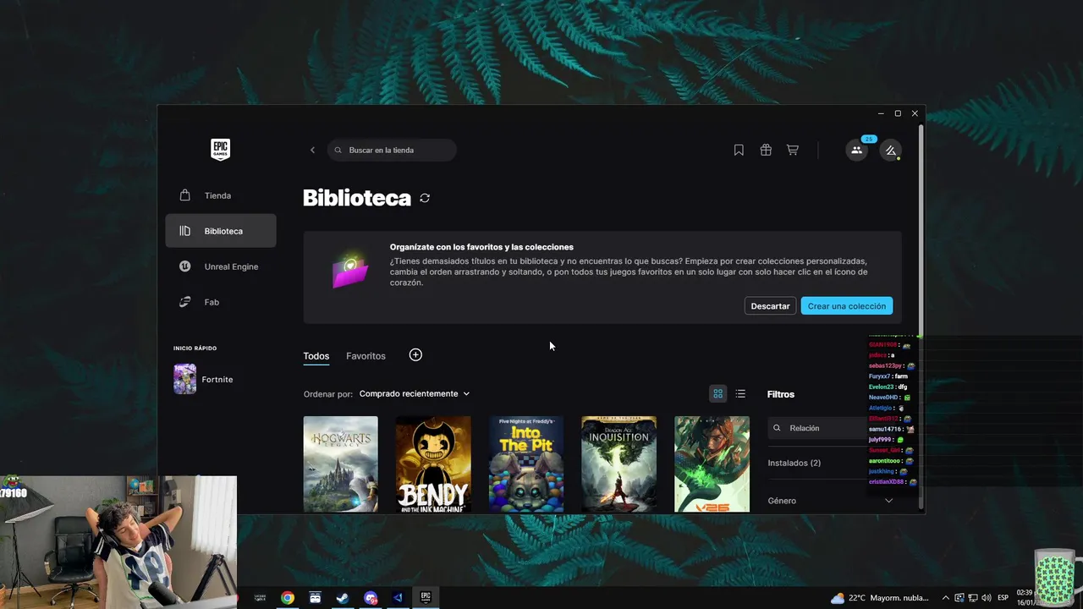The height and width of the screenshot is (609, 1083).
Task: Open Chrome from the taskbar
Action: pyautogui.click(x=288, y=598)
